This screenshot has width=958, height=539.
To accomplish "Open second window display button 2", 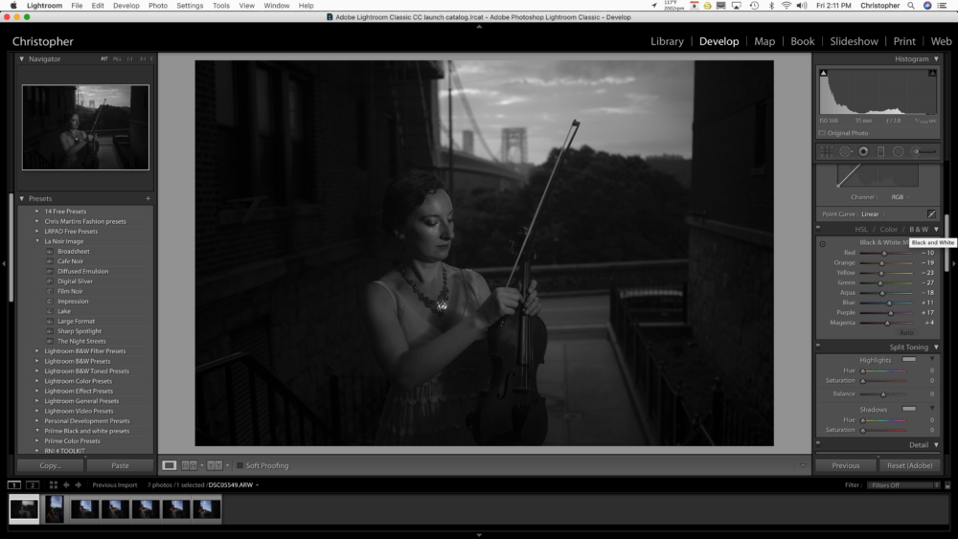I will (x=33, y=485).
